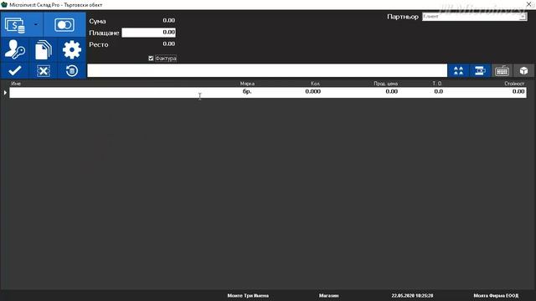Click the sale price cell in first row
This screenshot has width=536, height=301.
click(391, 91)
